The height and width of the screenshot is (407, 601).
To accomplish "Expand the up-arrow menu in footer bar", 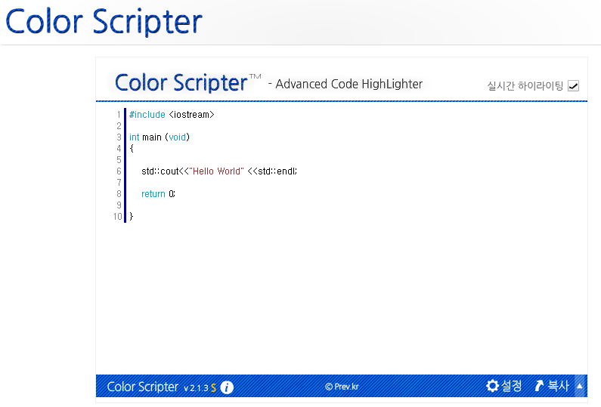I will point(580,386).
